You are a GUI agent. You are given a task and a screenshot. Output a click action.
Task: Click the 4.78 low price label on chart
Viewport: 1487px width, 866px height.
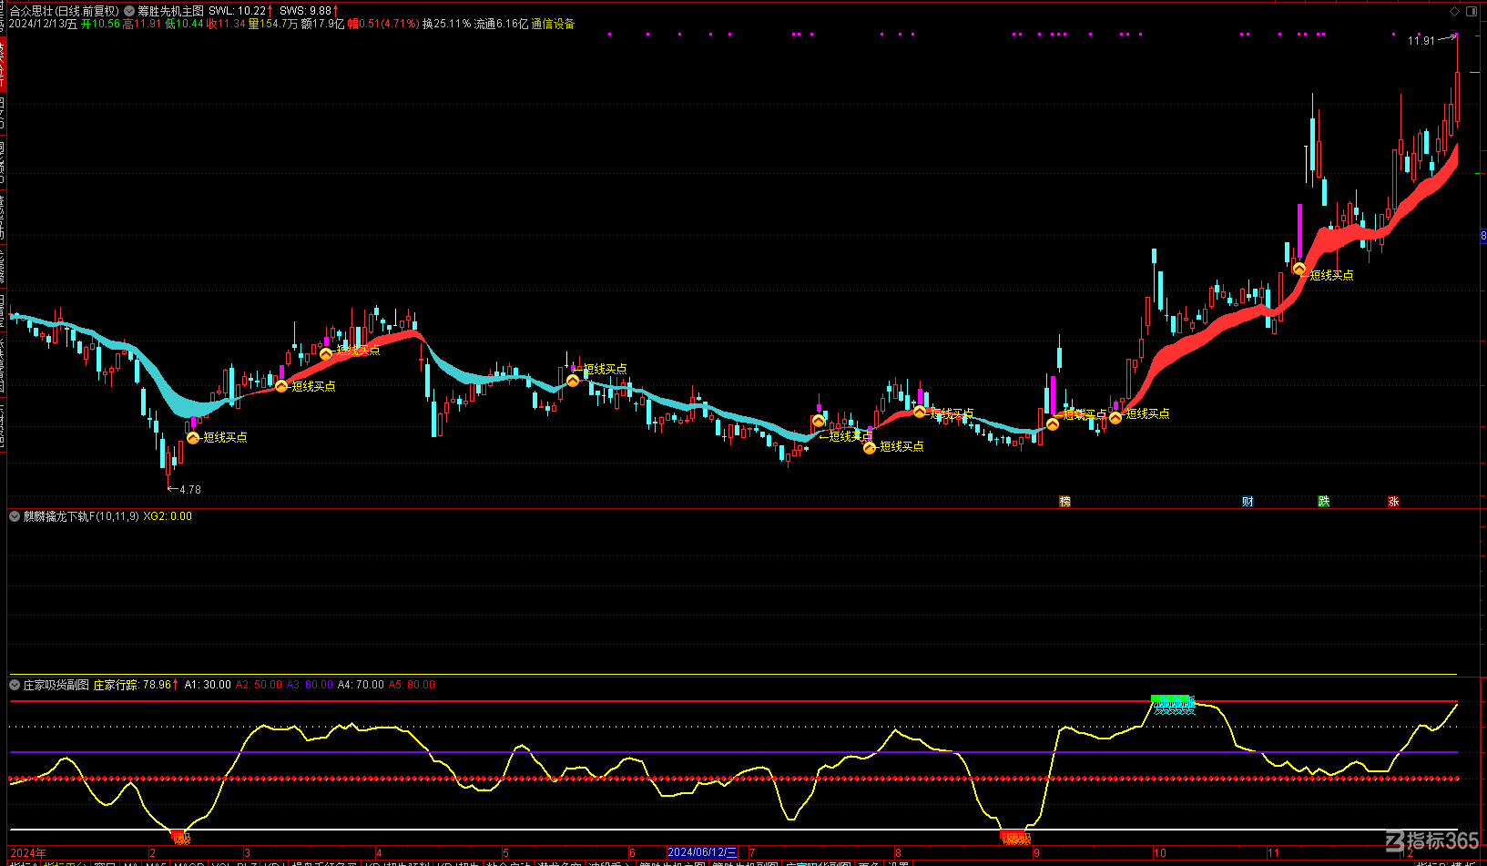click(x=190, y=490)
